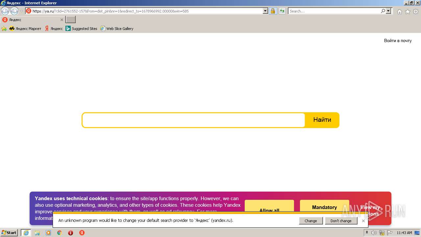Launch Opera from the taskbar
Image resolution: width=421 pixels, height=237 pixels.
click(71, 233)
